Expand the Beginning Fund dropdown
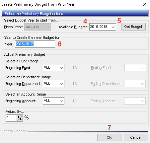This screenshot has width=150, height=143. click(53, 68)
